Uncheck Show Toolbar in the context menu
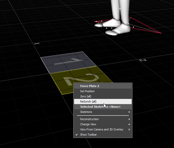Image resolution: width=174 pixels, height=148 pixels. click(88, 135)
